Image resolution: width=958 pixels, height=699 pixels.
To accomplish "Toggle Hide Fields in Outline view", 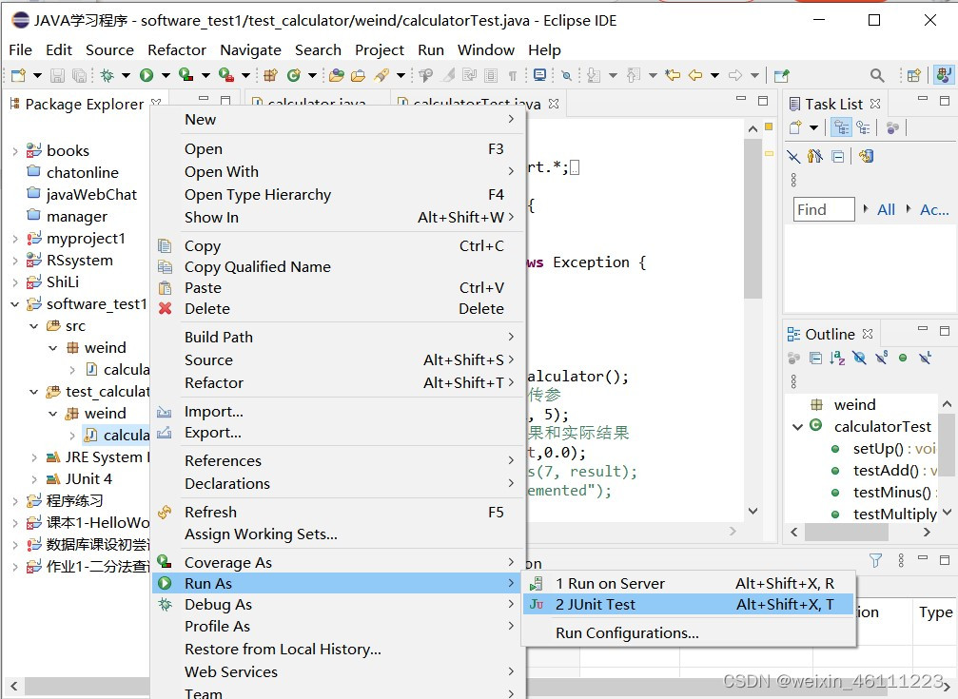I will (x=859, y=358).
